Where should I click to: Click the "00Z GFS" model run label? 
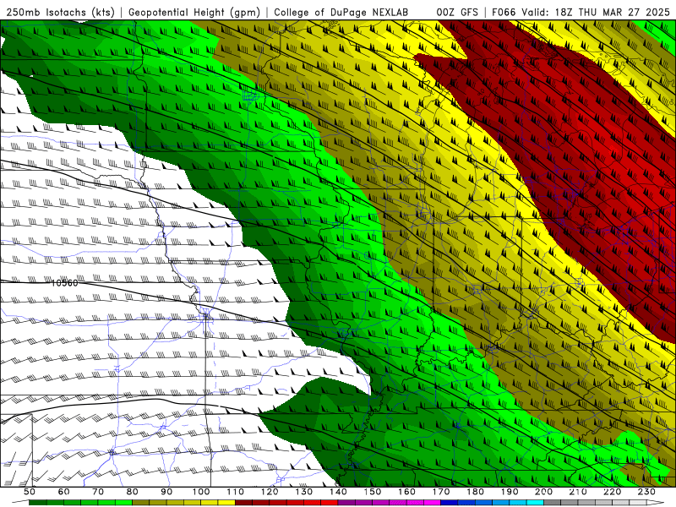coord(457,12)
